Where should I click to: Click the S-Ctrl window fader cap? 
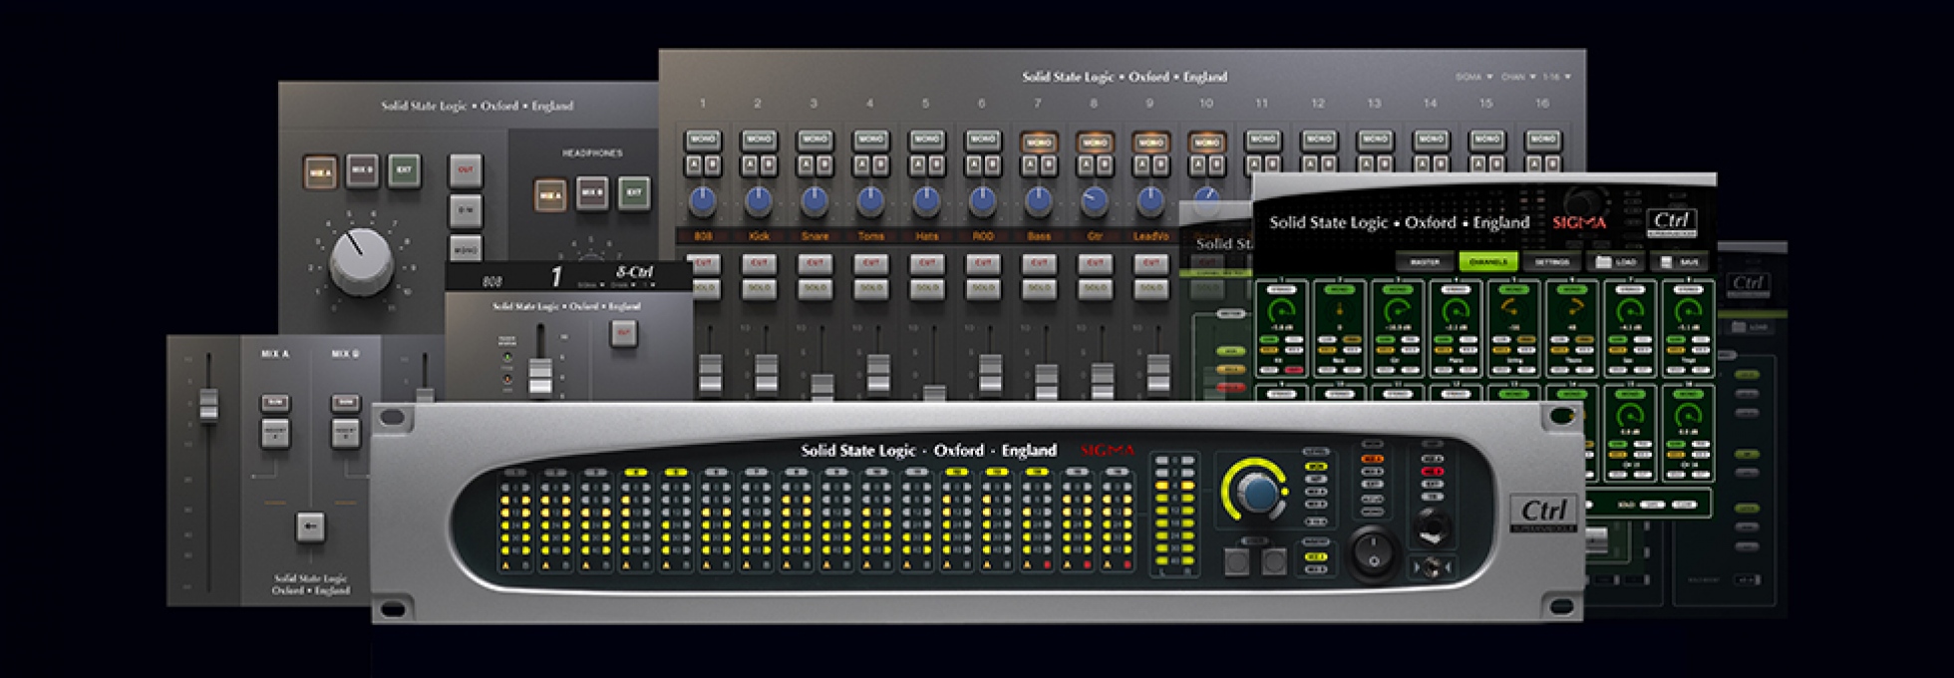tap(539, 377)
